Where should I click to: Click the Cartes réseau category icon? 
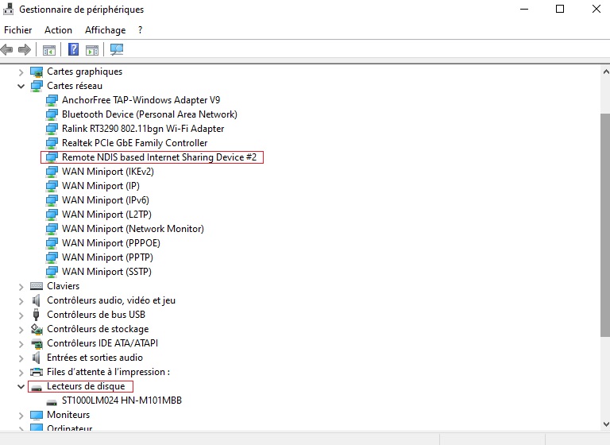pyautogui.click(x=37, y=86)
